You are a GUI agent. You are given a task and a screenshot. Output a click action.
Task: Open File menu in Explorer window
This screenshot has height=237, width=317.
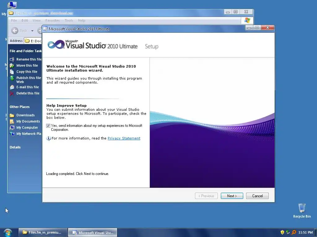tap(14, 20)
